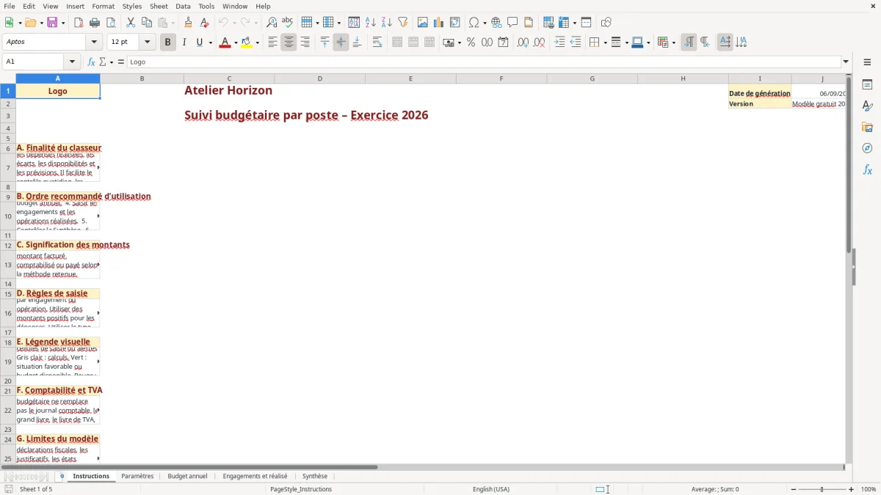The width and height of the screenshot is (881, 495).
Task: Click Add Decimal Place icon
Action: point(523,43)
